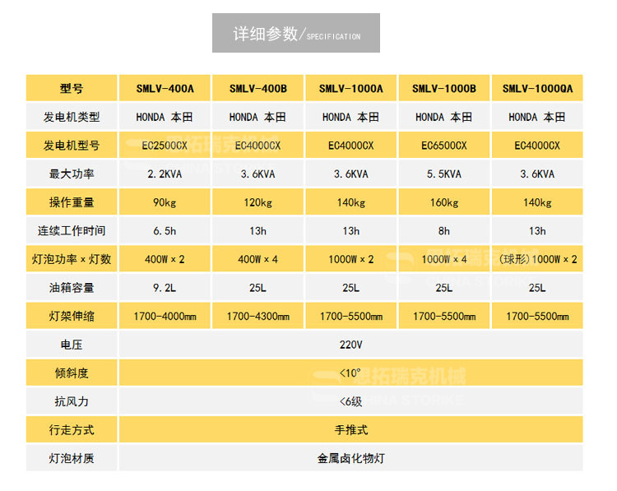This screenshot has width=617, height=491.
Task: Click the (球形)1000W × 2 bulb cell
Action: [x=537, y=259]
